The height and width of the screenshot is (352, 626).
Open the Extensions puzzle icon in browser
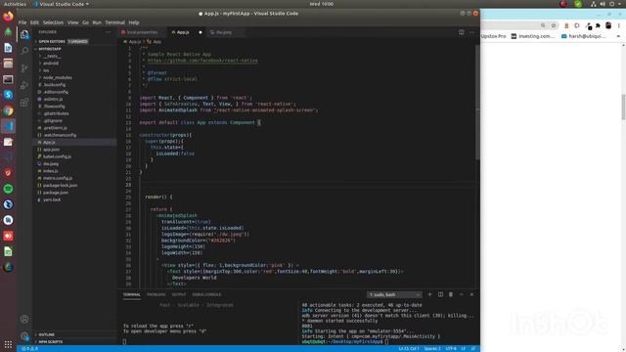[x=598, y=25]
